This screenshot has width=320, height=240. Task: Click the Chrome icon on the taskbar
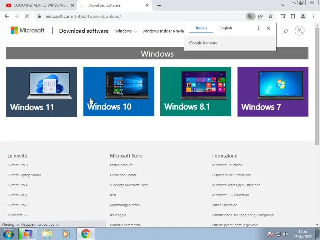tap(86, 234)
